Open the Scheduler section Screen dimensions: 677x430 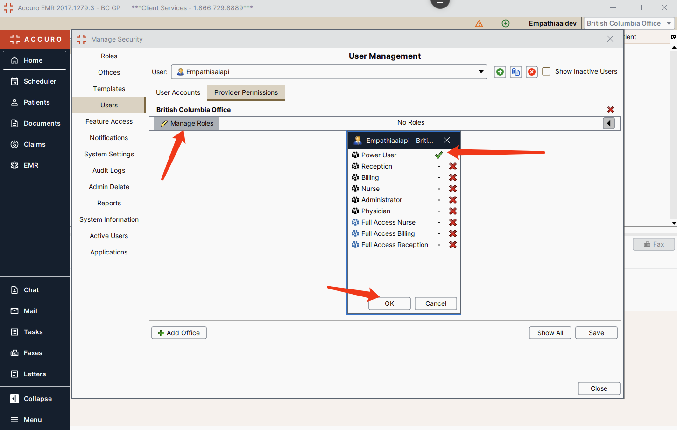pos(35,81)
